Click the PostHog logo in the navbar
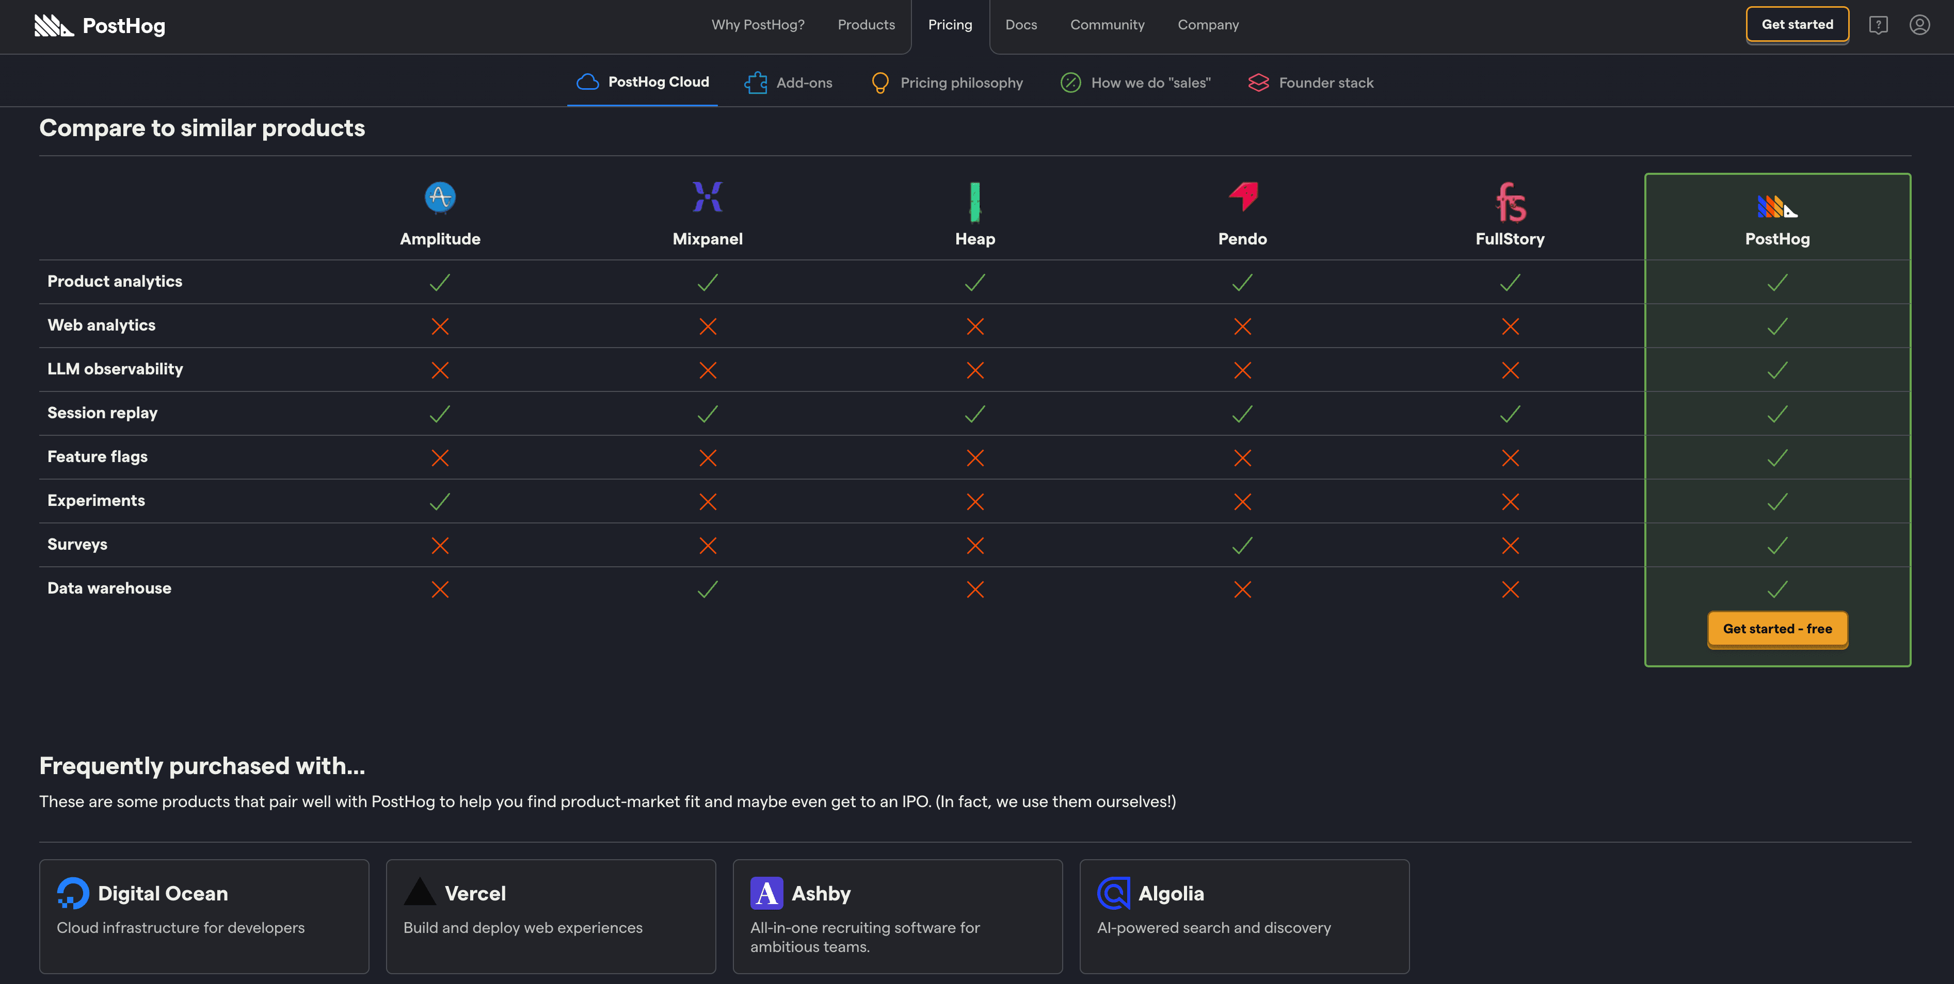Screen dimensions: 1954x984 click(x=100, y=25)
